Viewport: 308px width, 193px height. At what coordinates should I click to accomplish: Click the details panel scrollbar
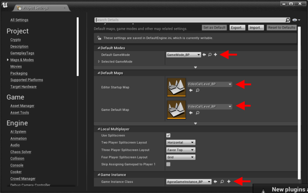(x=299, y=103)
